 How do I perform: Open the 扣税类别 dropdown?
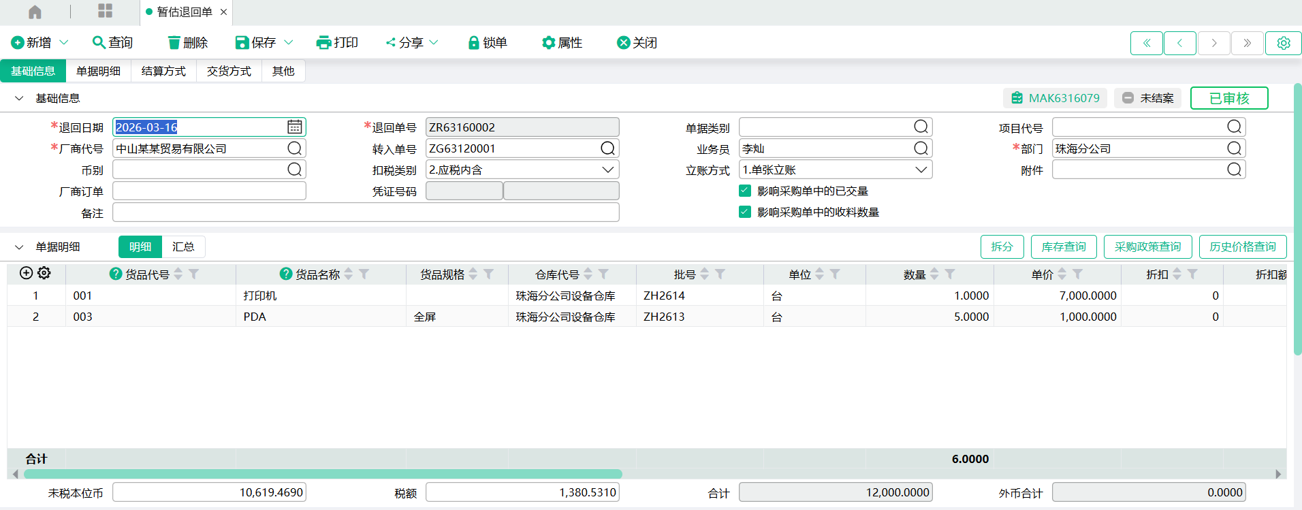coord(607,170)
